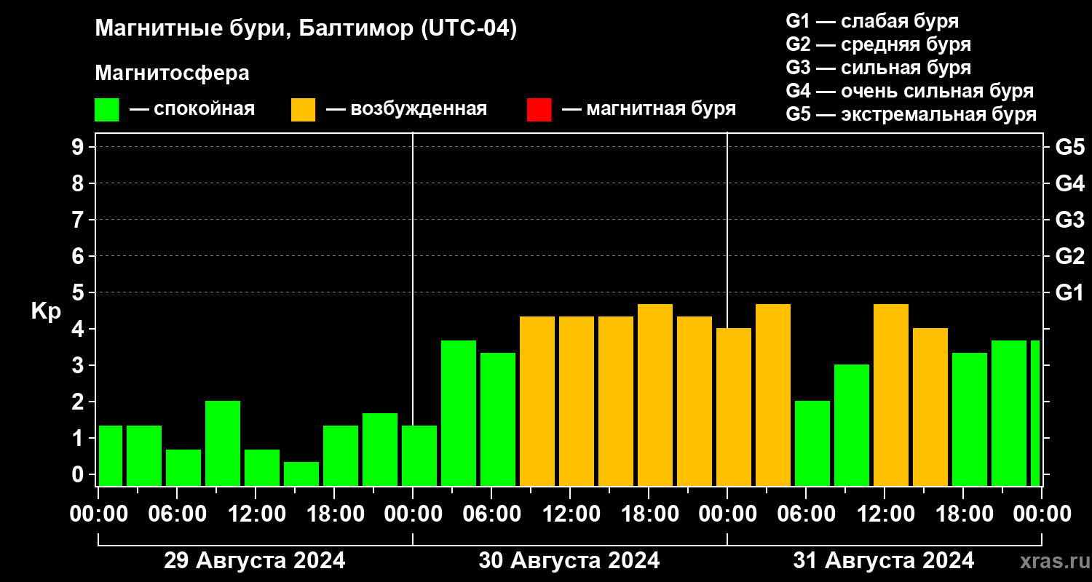Click 'G3 — сильная буря' legend line
The height and width of the screenshot is (582, 1092).
[878, 68]
